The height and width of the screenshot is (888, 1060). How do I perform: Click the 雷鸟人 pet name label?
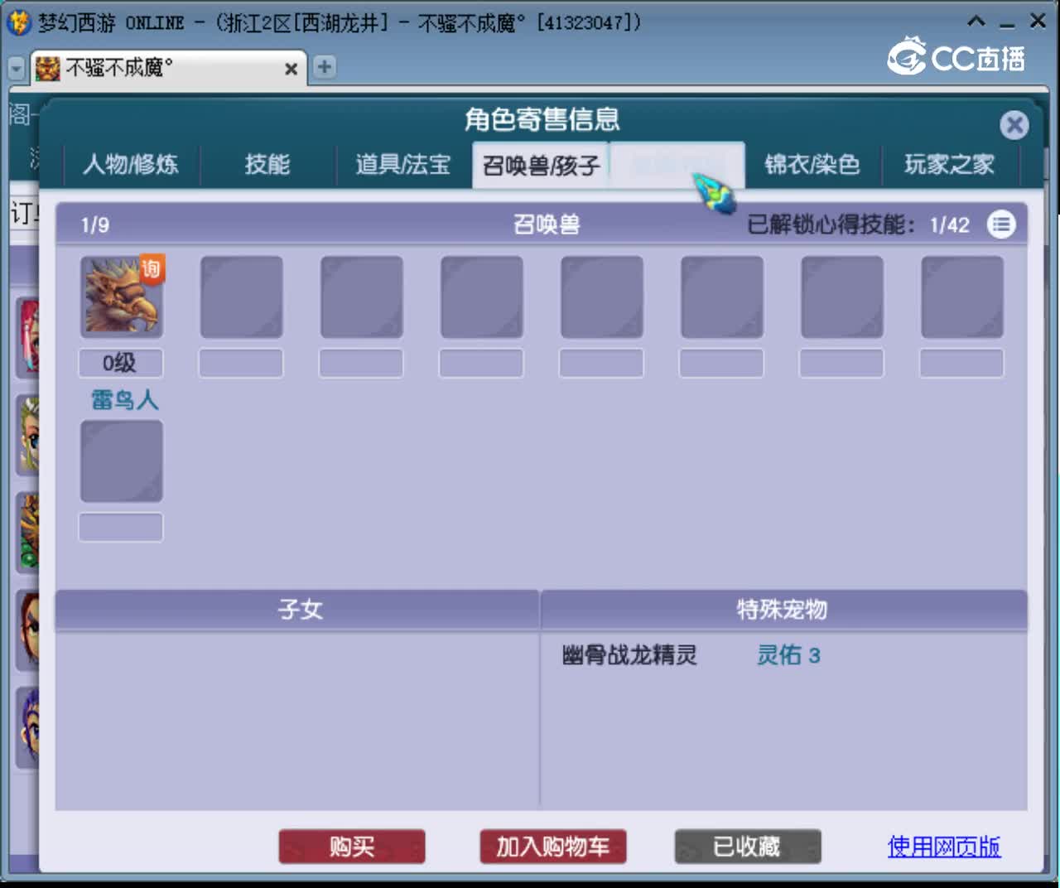click(x=124, y=400)
